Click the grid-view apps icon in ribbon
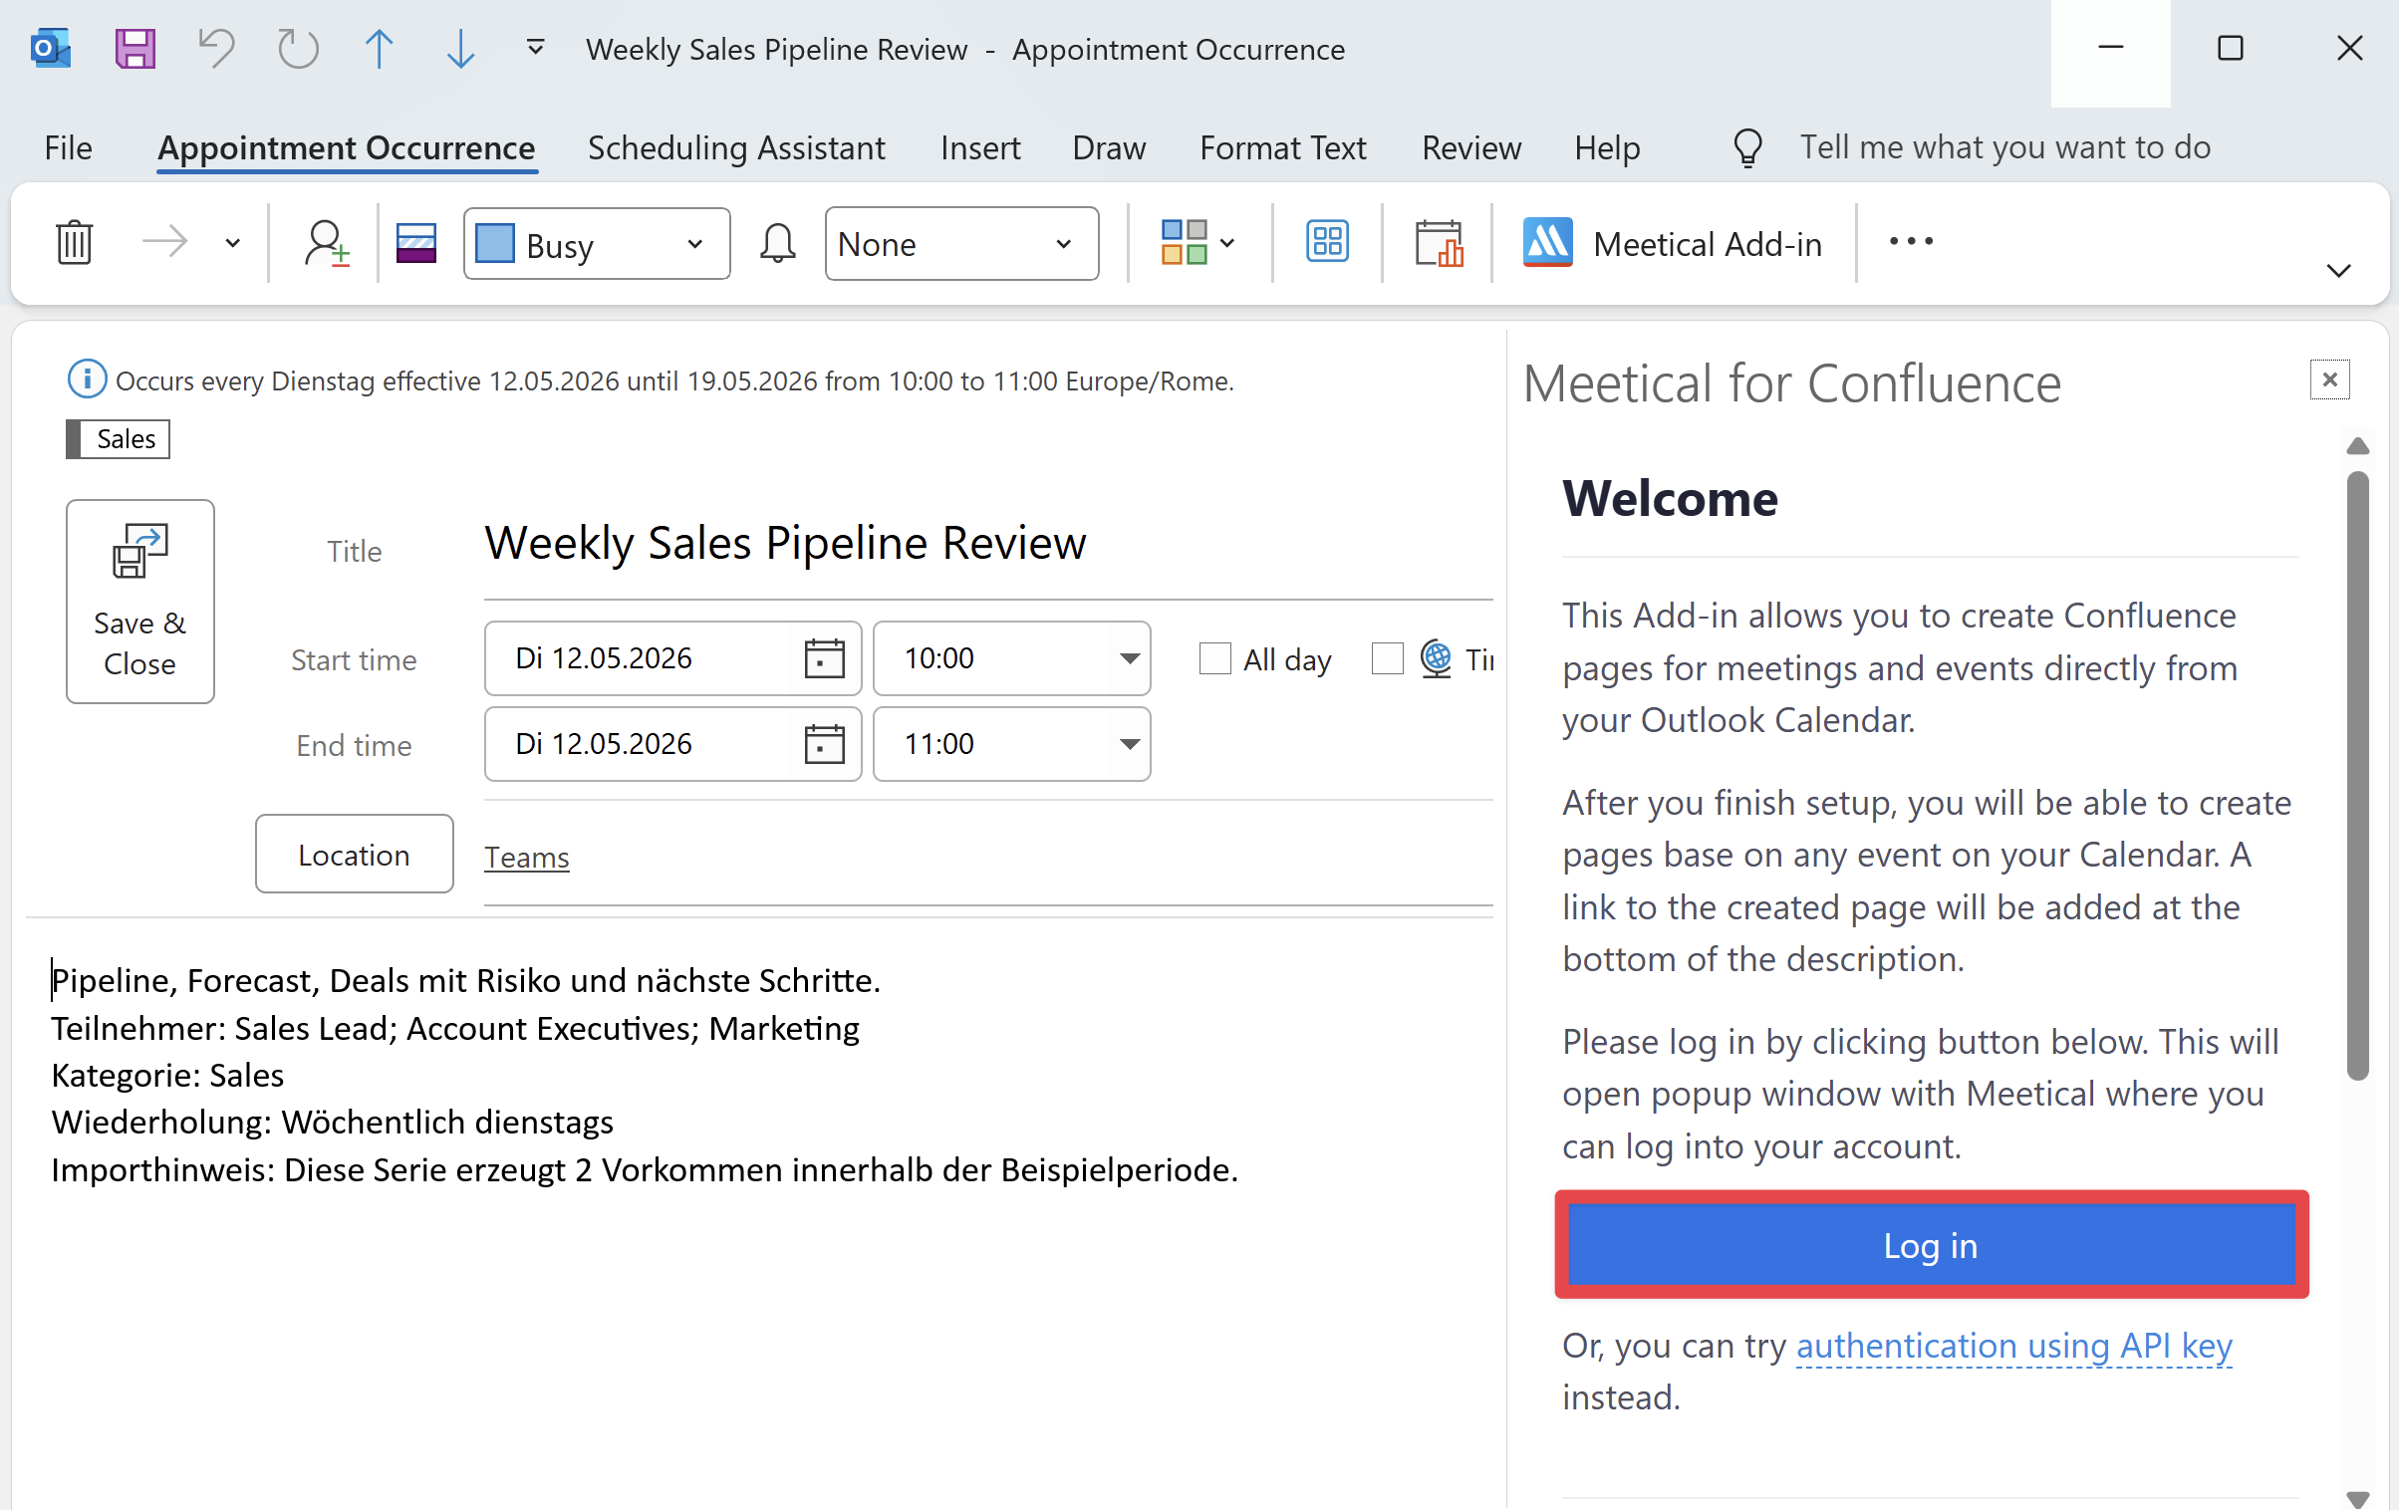 click(1327, 242)
